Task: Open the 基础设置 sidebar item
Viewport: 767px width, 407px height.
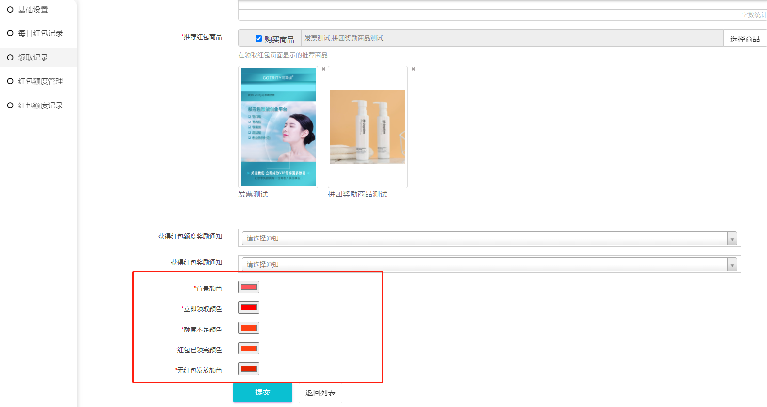Action: click(x=33, y=10)
